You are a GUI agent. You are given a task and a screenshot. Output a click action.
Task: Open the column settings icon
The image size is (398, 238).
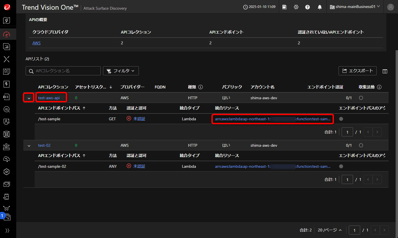pyautogui.click(x=385, y=71)
